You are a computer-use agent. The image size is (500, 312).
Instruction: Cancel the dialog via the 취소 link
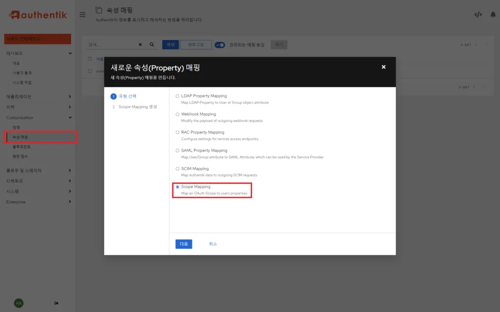(x=213, y=244)
